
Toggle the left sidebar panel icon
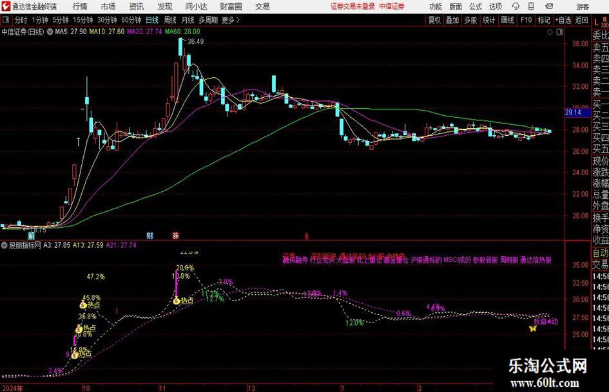pos(5,20)
